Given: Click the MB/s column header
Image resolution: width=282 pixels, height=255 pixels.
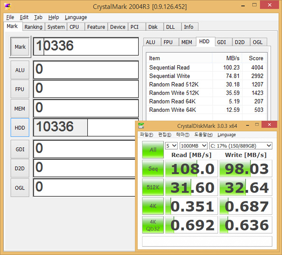Looking at the screenshot, I should [227, 58].
